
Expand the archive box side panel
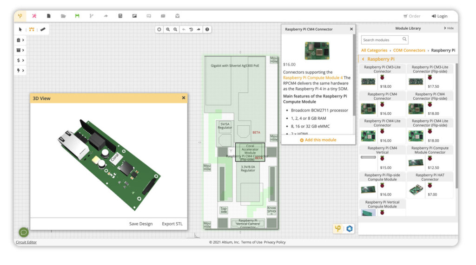coord(20,50)
